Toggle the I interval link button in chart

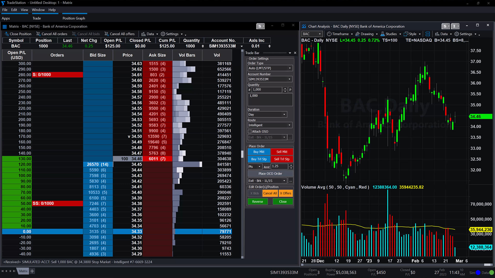click(x=455, y=26)
